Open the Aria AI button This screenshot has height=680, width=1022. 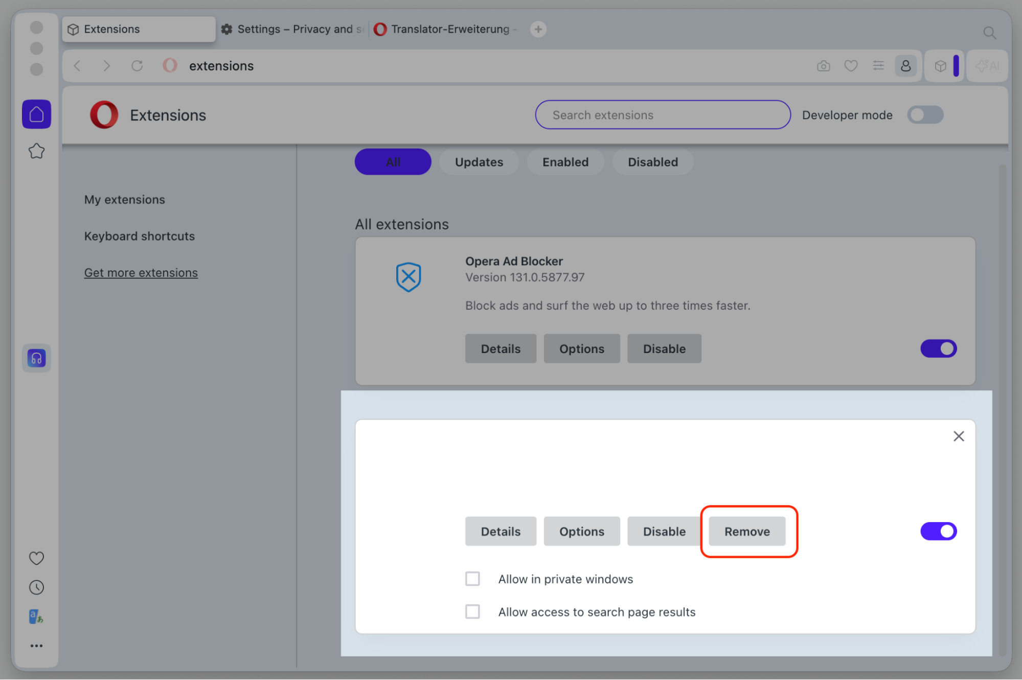click(x=988, y=66)
